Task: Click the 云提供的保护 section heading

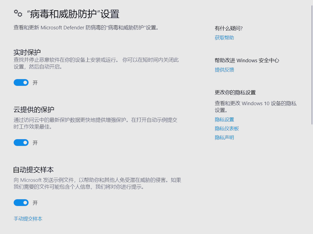Action: point(34,110)
